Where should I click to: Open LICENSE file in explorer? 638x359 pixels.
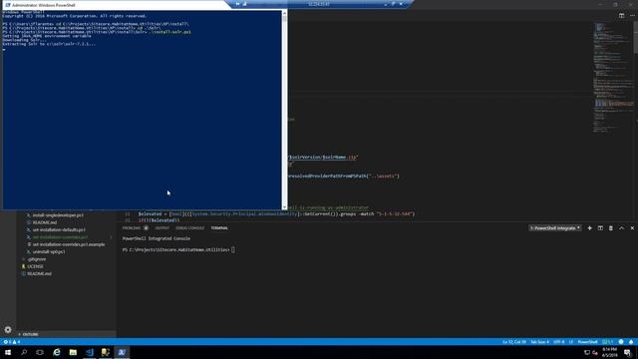pyautogui.click(x=35, y=266)
